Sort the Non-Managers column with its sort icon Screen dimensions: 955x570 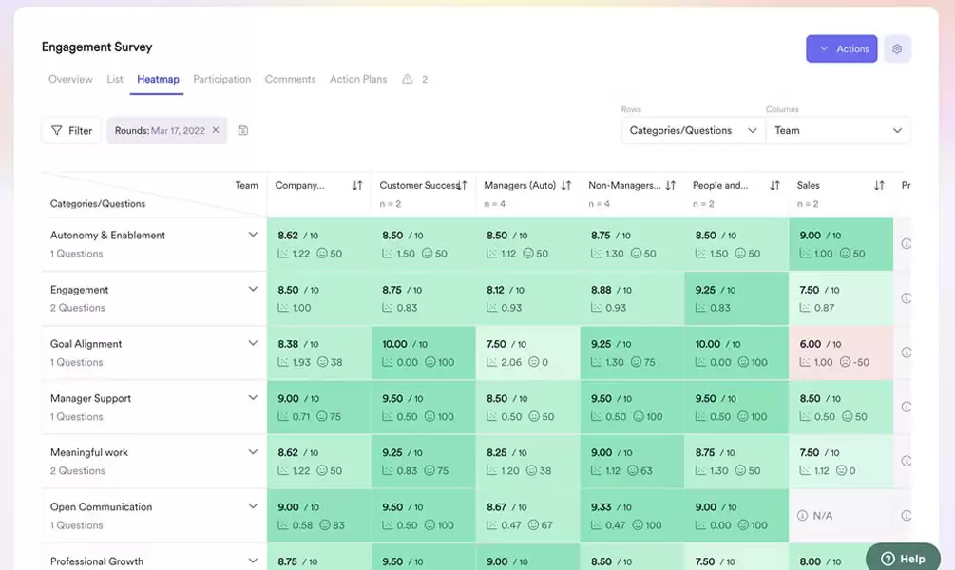pyautogui.click(x=671, y=184)
